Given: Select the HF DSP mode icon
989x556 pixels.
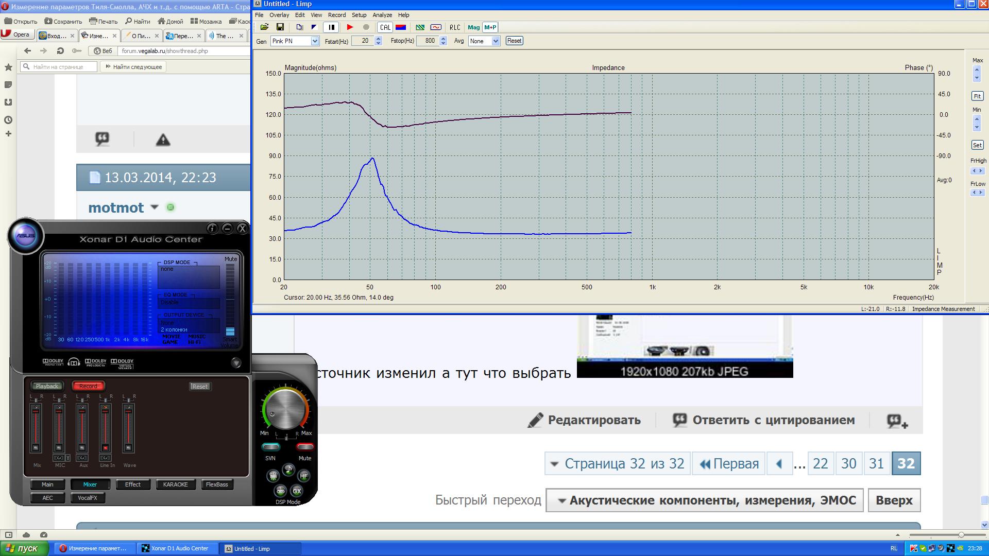Looking at the screenshot, I should coord(304,476).
